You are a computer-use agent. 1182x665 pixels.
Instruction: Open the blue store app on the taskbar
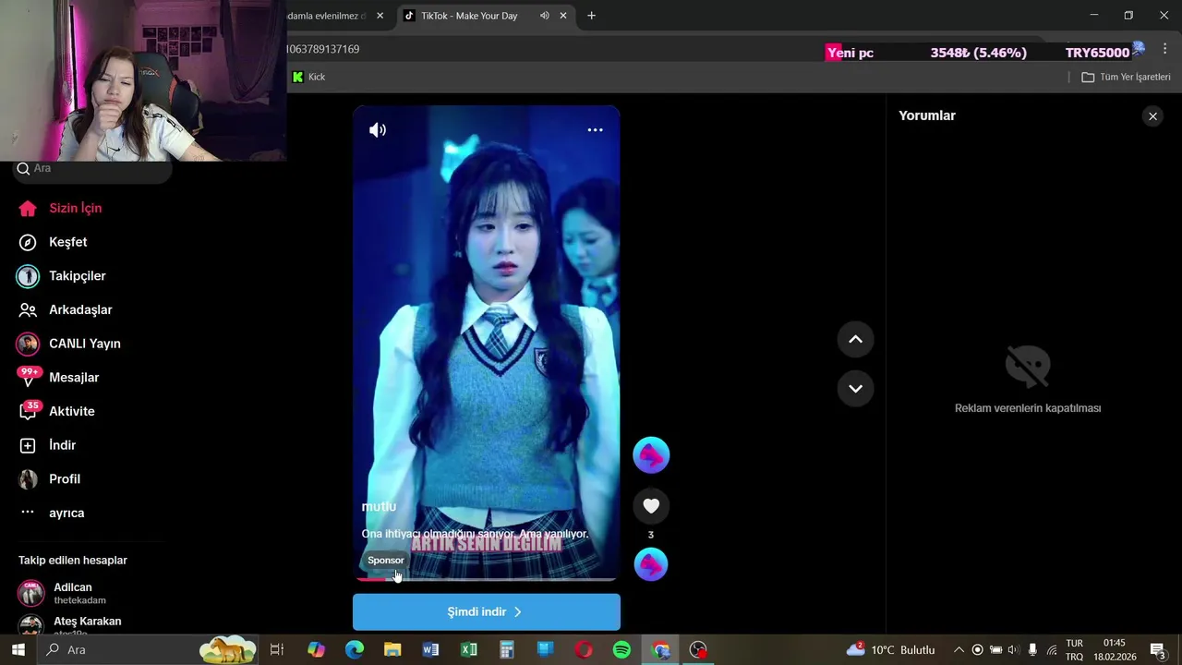tap(545, 650)
